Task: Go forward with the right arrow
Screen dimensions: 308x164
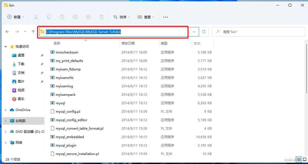Action: [17, 32]
